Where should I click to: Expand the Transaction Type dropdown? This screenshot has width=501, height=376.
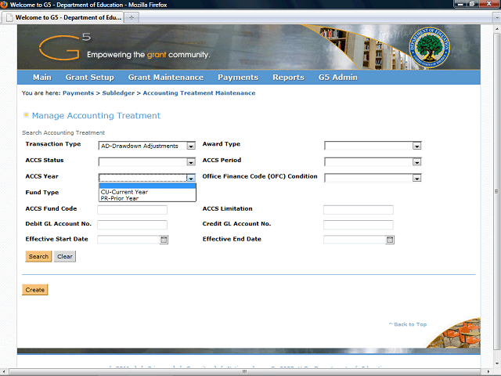(x=191, y=146)
